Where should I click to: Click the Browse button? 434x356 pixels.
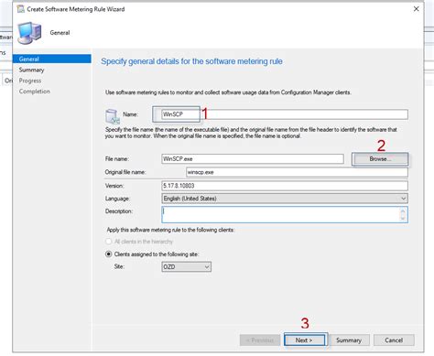coord(380,159)
